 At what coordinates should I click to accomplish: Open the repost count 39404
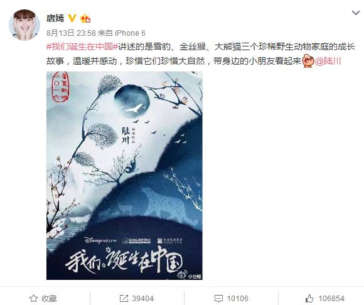tap(142, 299)
